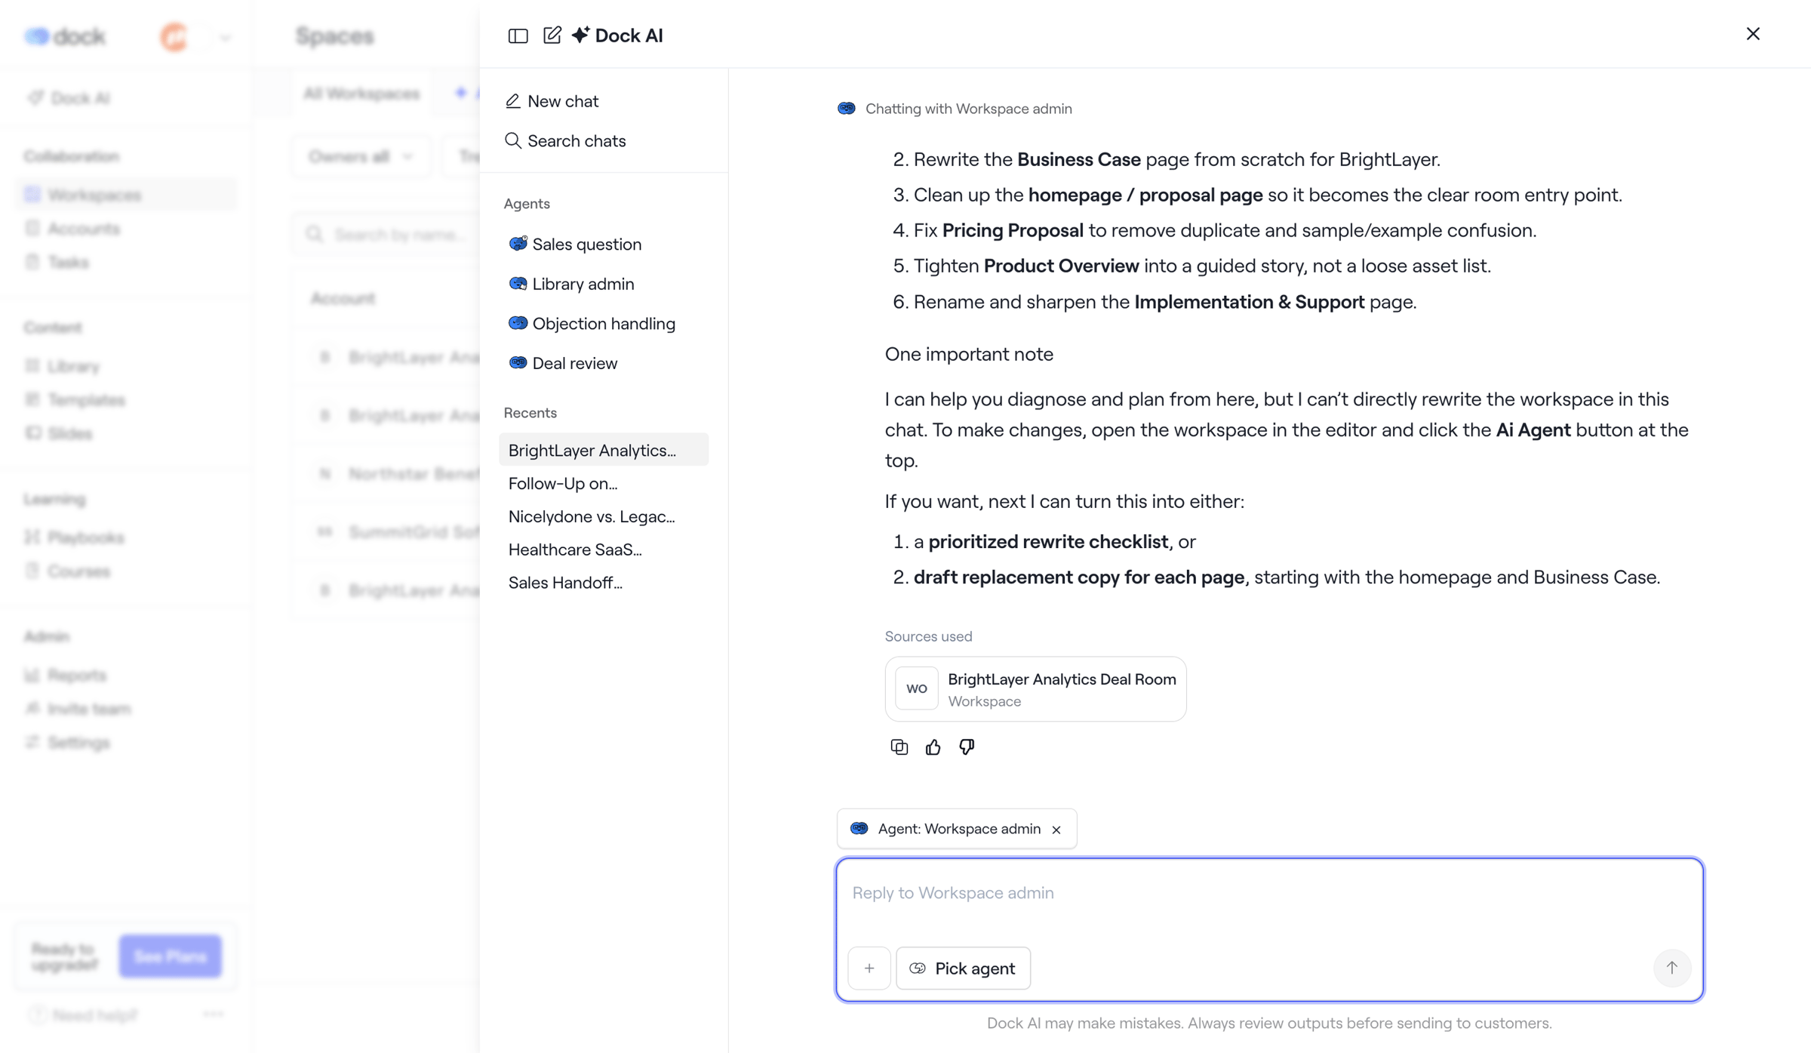Open Dock AI in left sidebar
Viewport: 1811px width, 1053px height.
[69, 98]
